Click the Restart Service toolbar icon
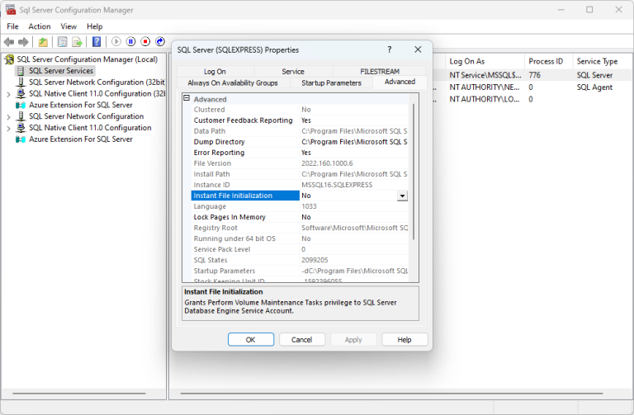The height and width of the screenshot is (415, 634). pyautogui.click(x=160, y=41)
